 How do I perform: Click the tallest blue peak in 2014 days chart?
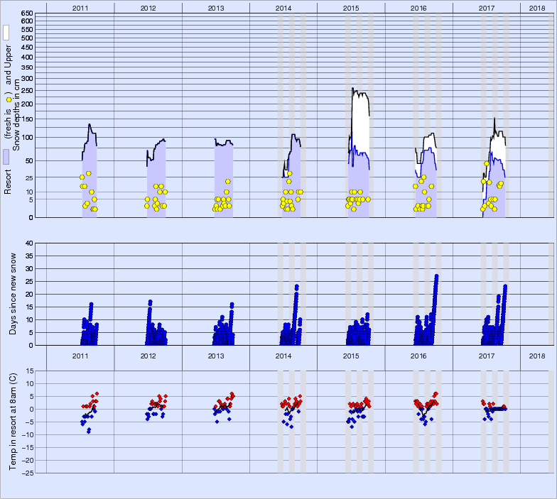point(296,287)
